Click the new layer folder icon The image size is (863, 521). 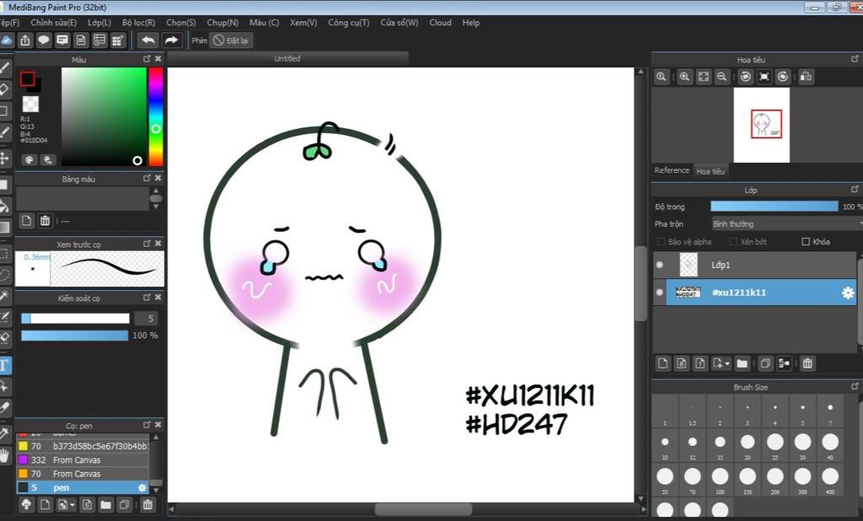tap(742, 363)
